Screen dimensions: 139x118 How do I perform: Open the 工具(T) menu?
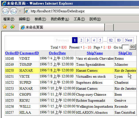coord(79,19)
